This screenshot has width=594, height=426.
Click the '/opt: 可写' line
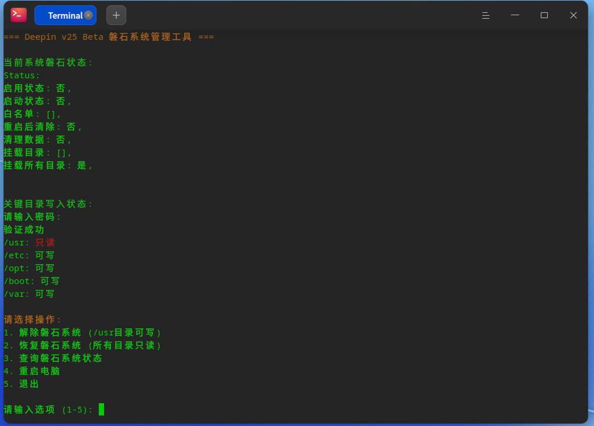(29, 268)
